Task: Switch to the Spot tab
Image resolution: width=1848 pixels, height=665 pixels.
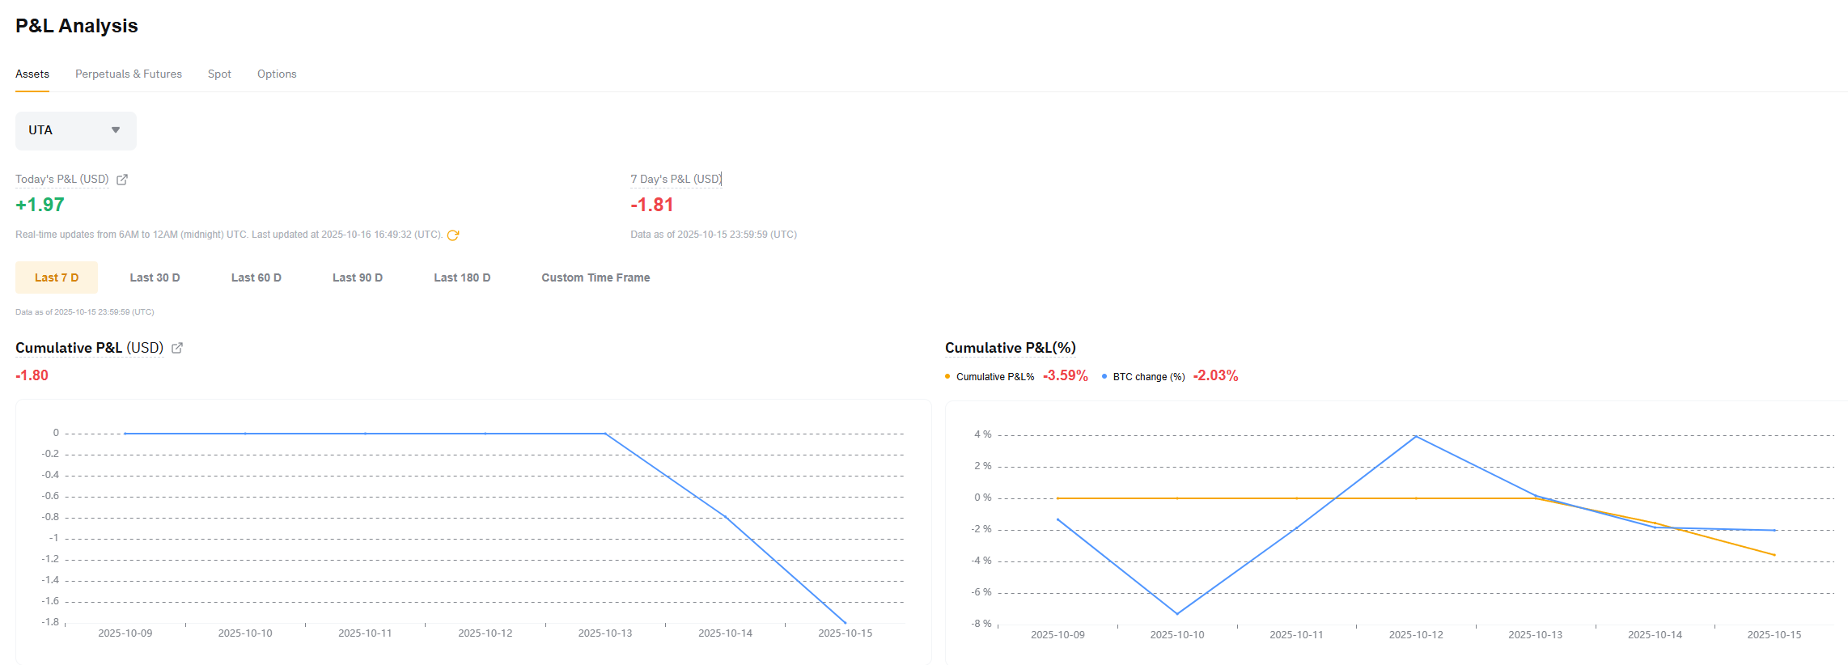Action: coord(219,74)
